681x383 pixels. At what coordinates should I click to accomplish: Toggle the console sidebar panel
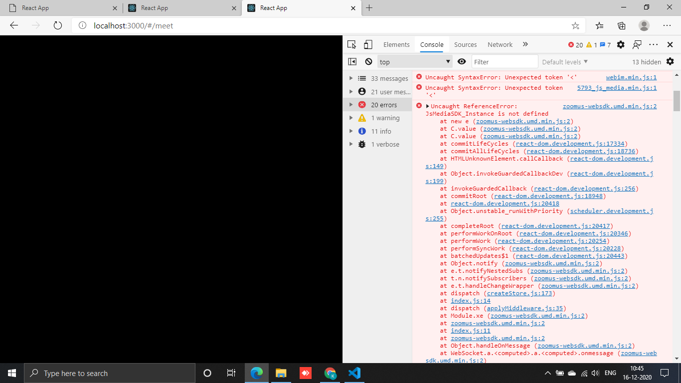pos(352,61)
